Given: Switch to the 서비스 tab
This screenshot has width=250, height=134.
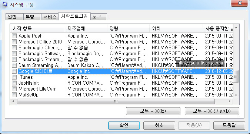Looking at the screenshot, I should point(50,17).
